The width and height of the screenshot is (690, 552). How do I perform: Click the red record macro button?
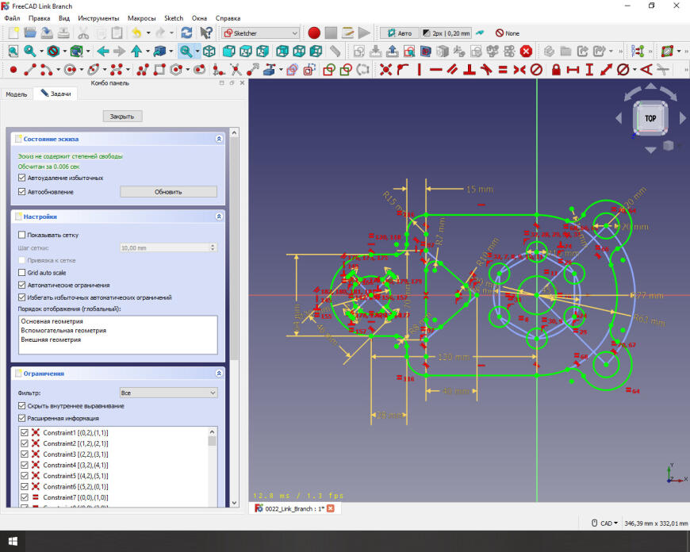(x=314, y=33)
